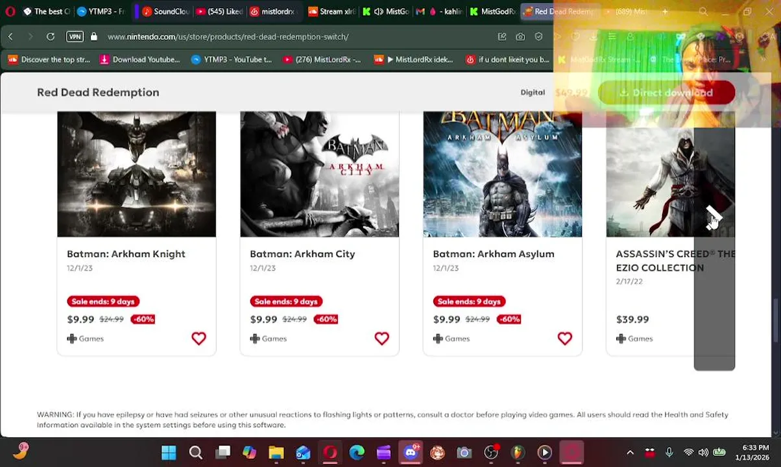Image resolution: width=781 pixels, height=467 pixels.
Task: Open File Explorer from taskbar
Action: pos(276,453)
